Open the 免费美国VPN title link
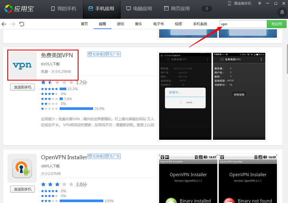The width and height of the screenshot is (288, 203). [57, 55]
